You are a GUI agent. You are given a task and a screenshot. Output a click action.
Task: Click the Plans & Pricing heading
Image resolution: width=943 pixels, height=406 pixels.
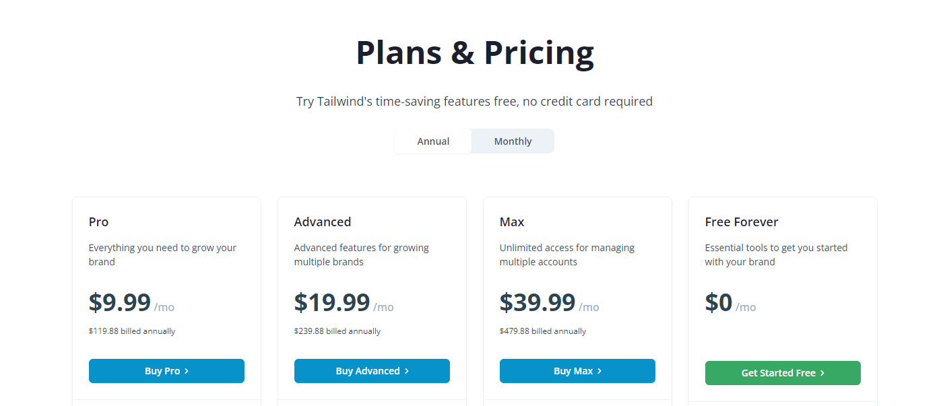click(x=475, y=53)
